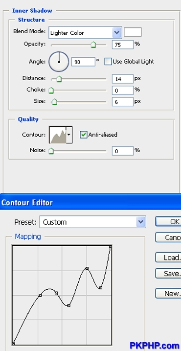Click the Distance value field
The image size is (181, 351).
coord(123,79)
